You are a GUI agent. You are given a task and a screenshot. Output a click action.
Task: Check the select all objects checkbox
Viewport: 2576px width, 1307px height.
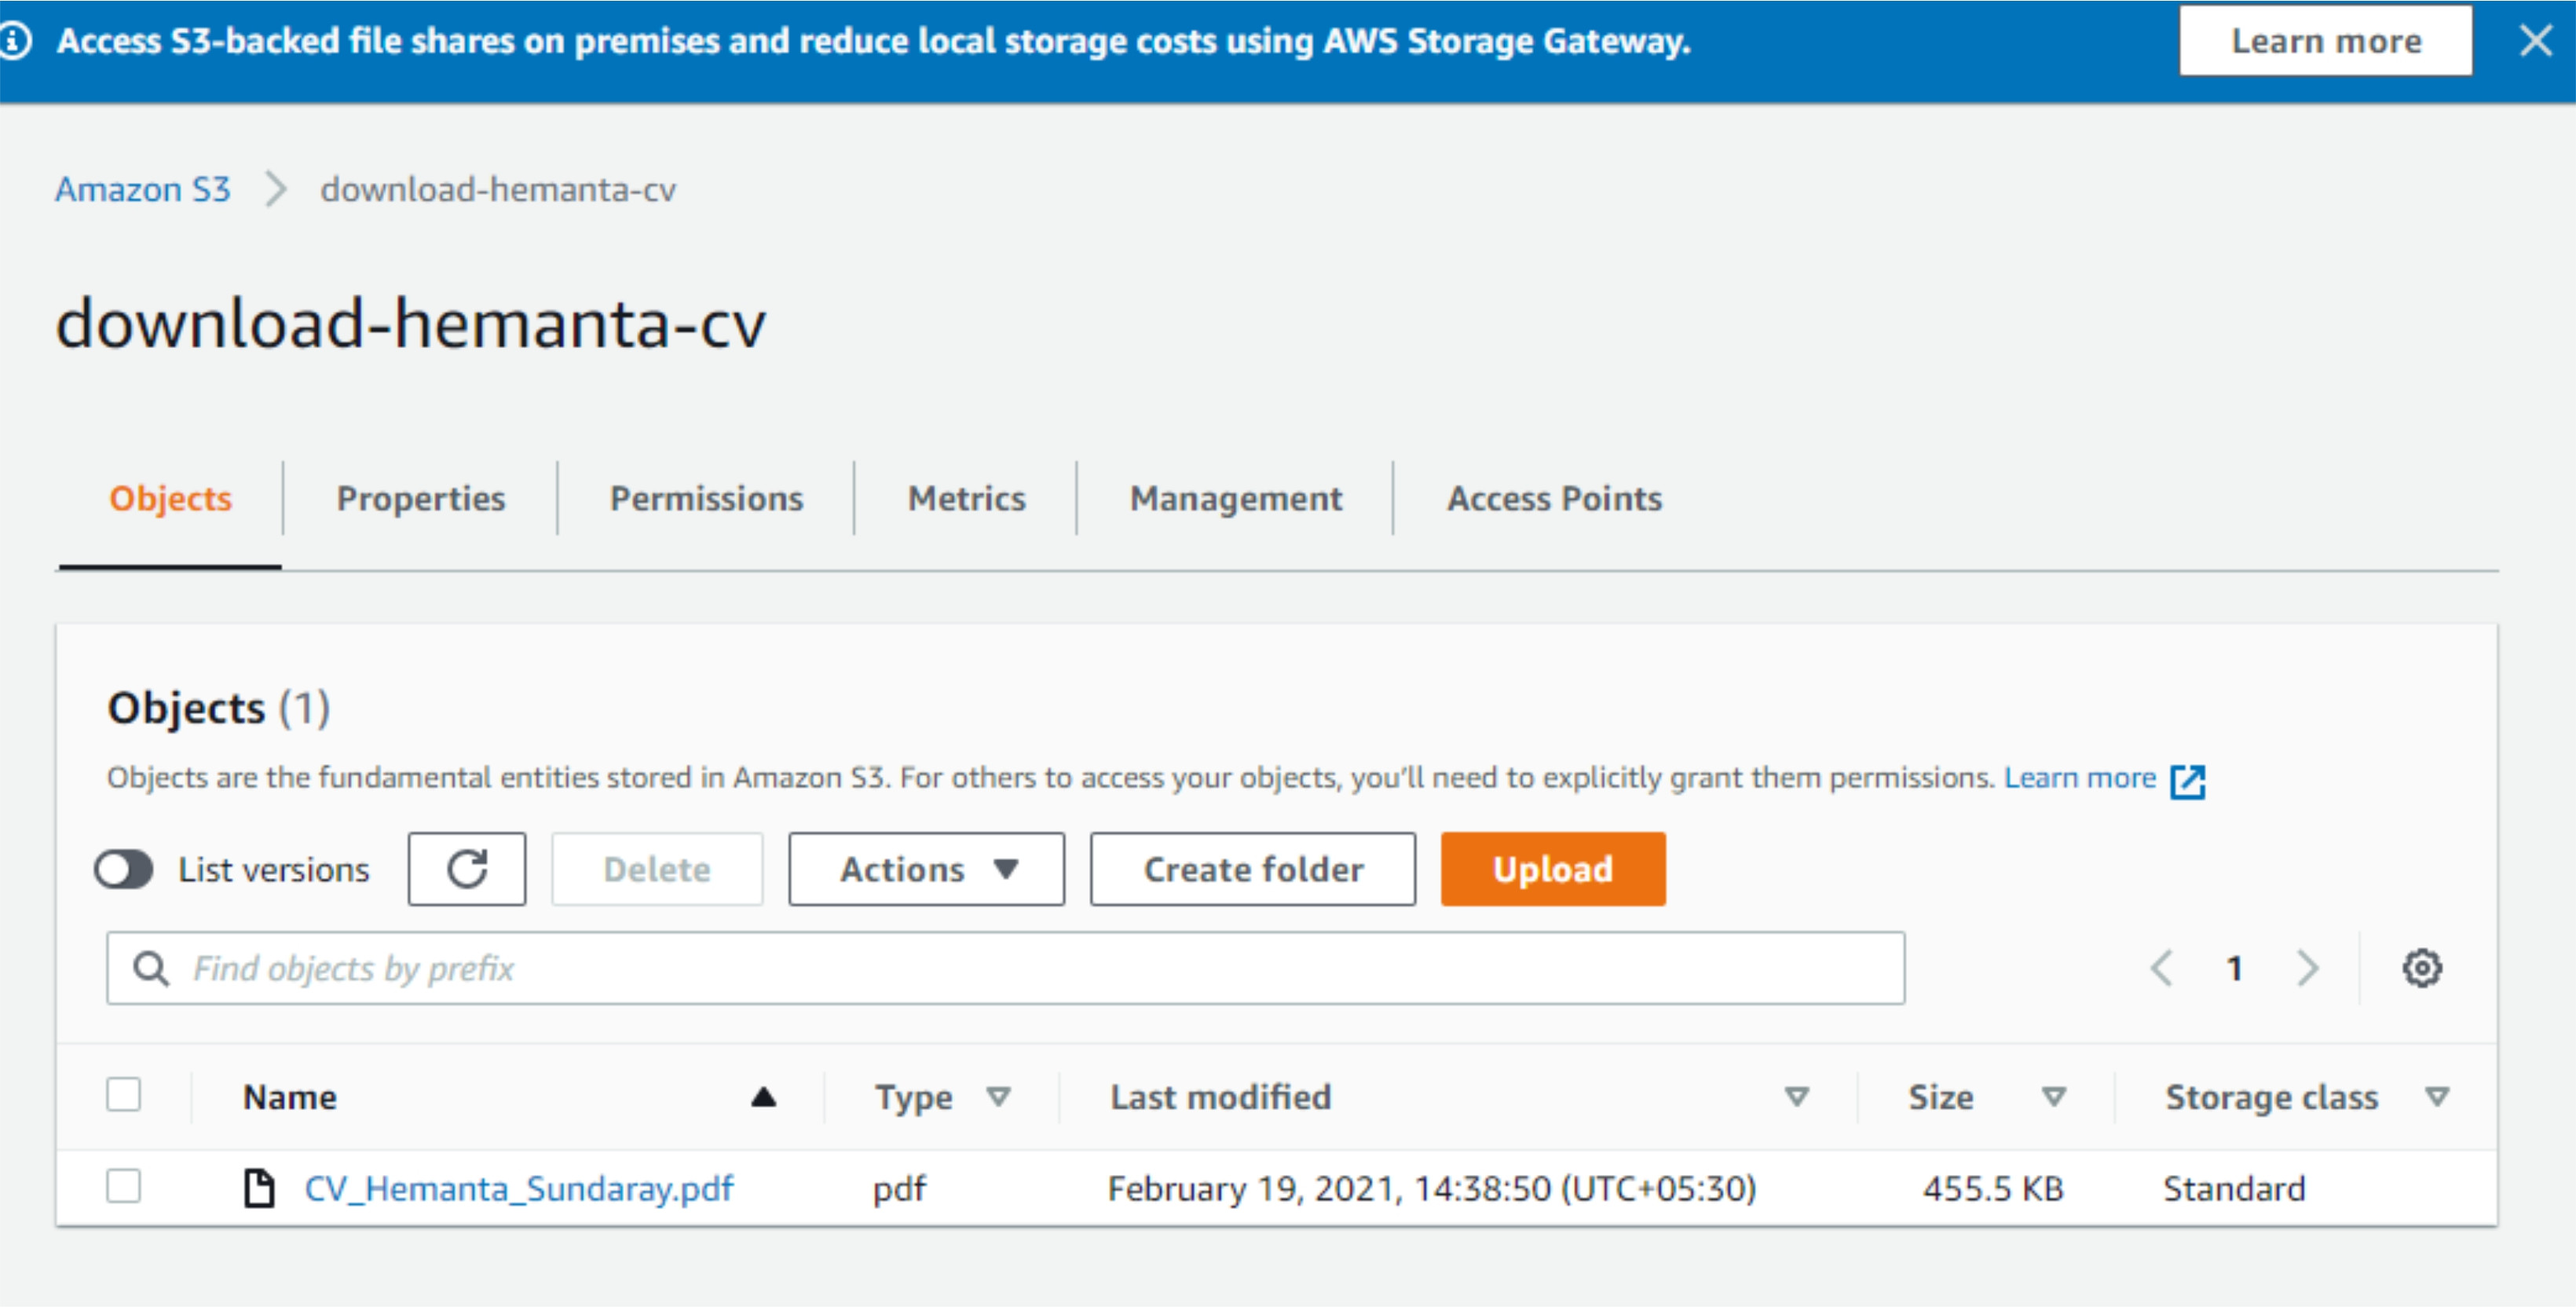(x=124, y=1095)
